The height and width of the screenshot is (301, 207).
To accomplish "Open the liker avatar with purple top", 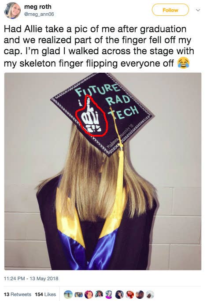I will pos(109,294).
